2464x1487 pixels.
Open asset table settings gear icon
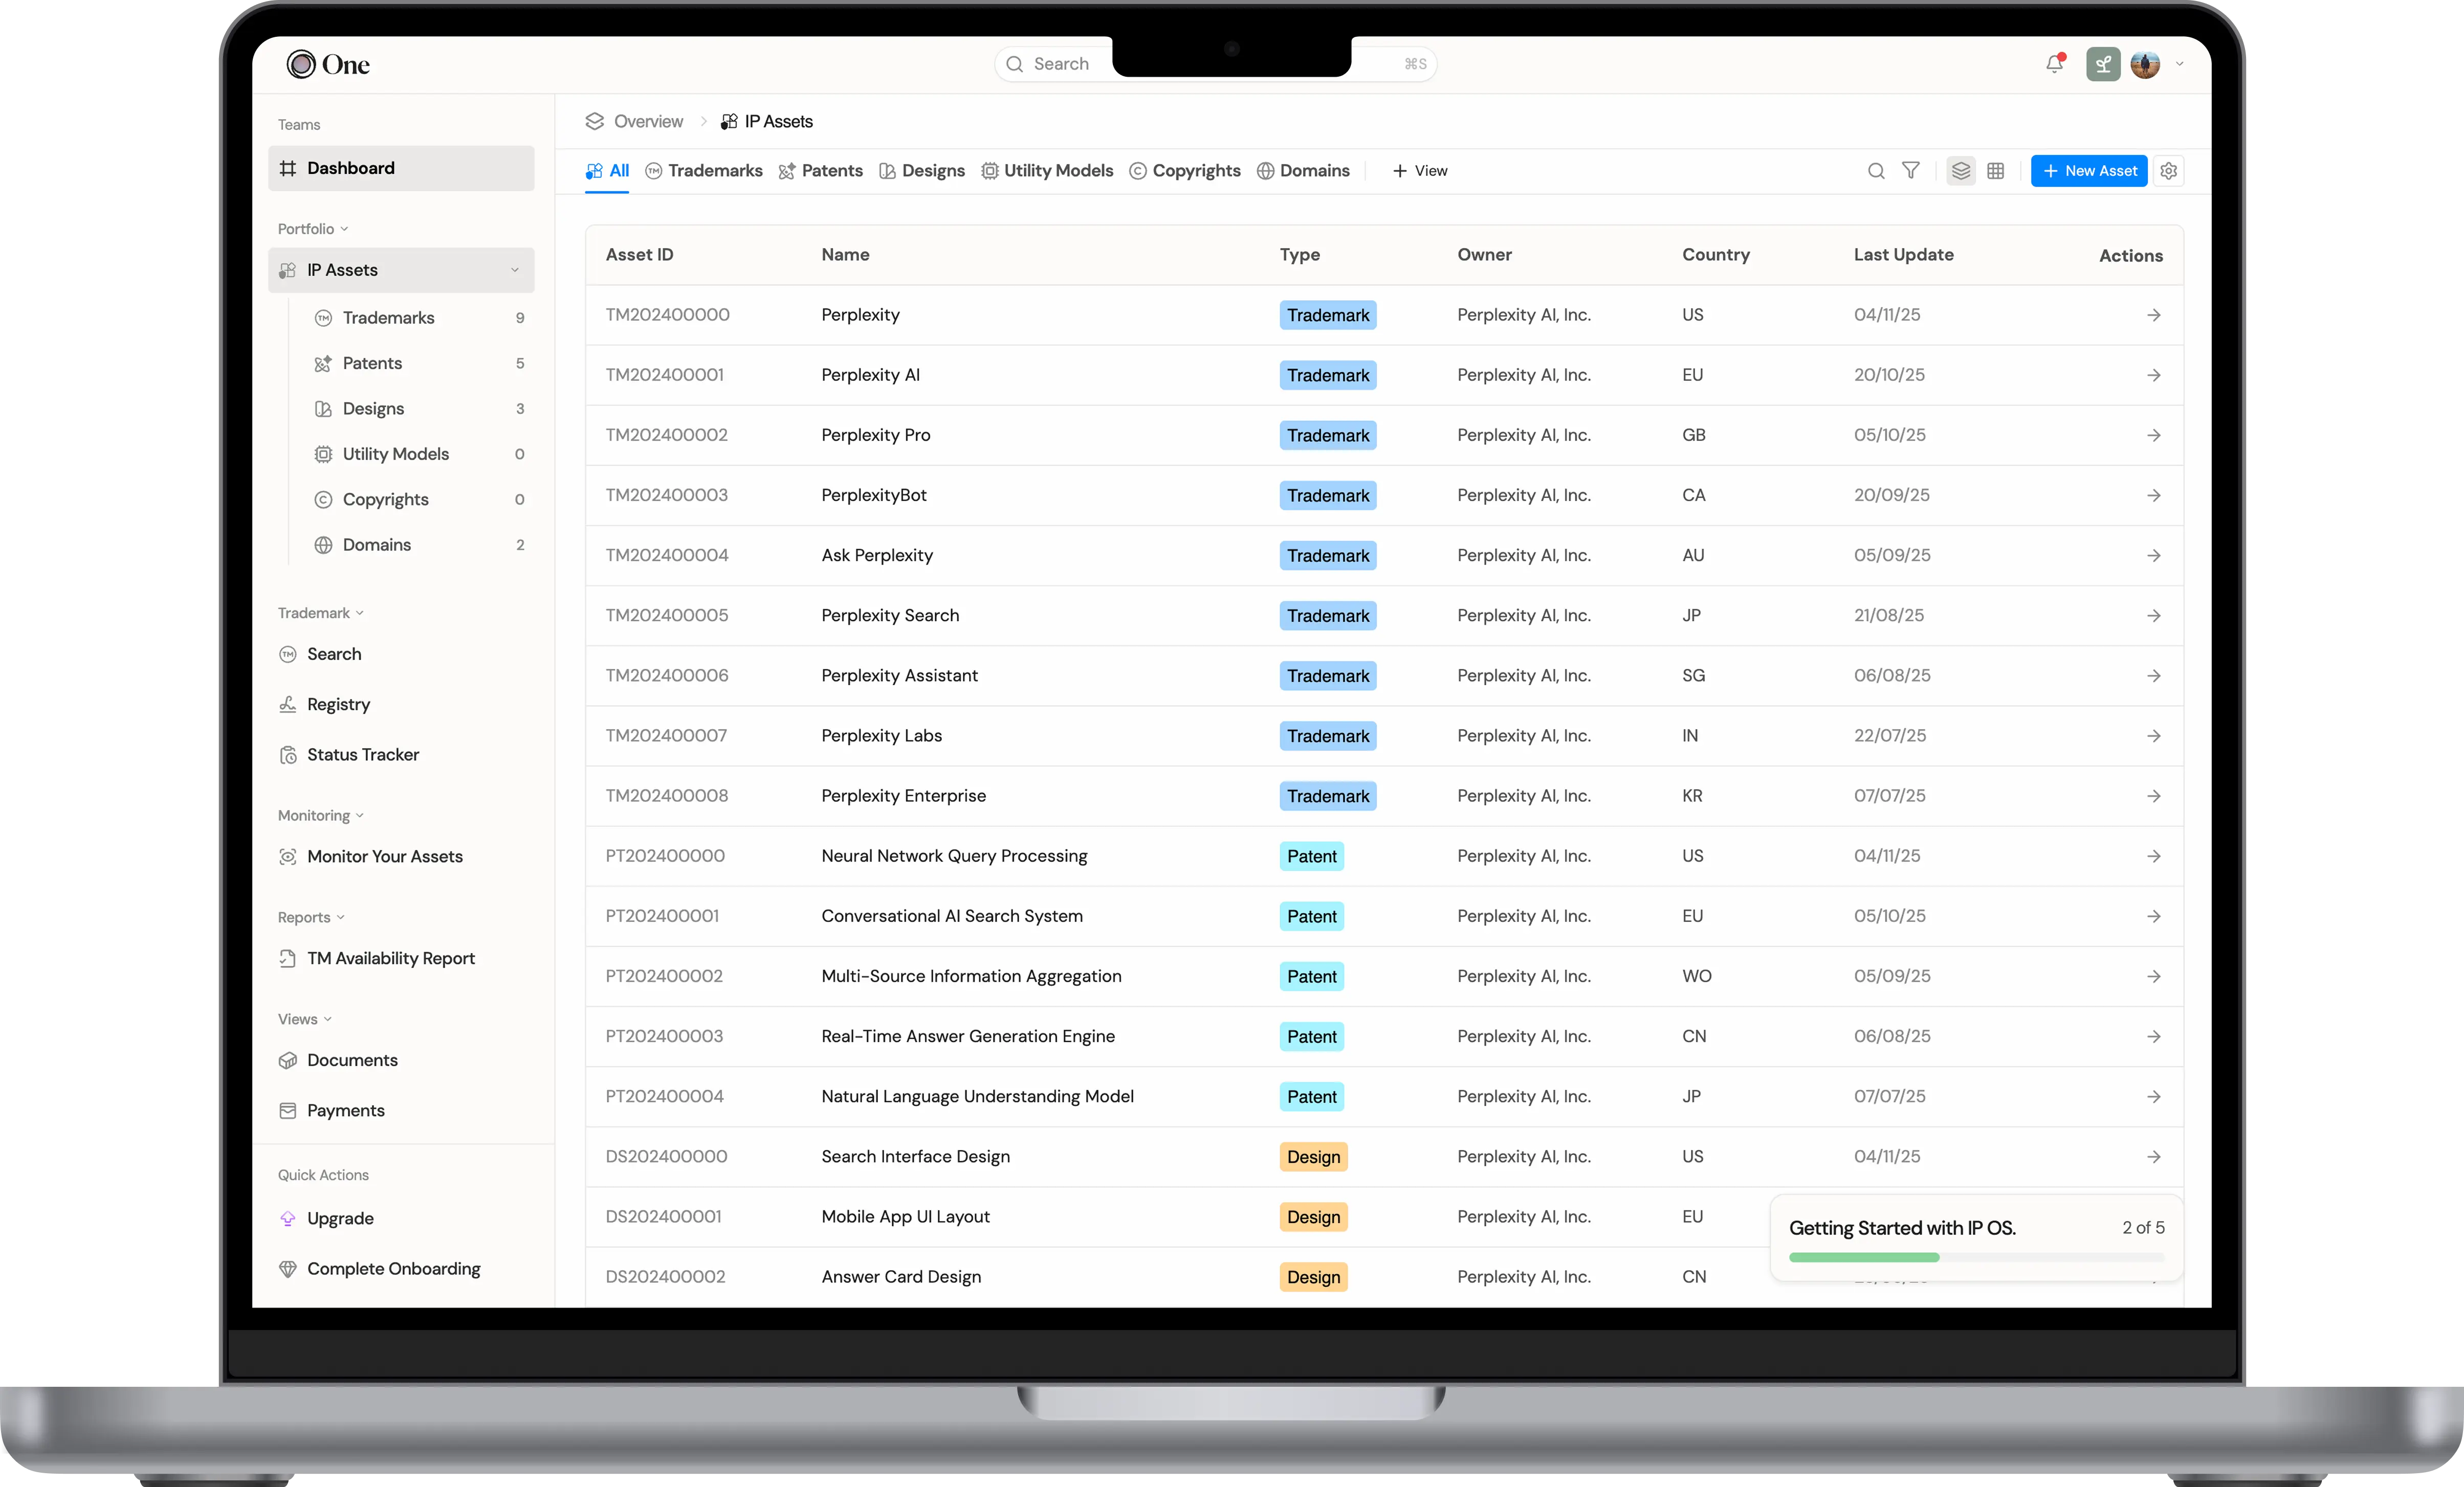(2168, 171)
